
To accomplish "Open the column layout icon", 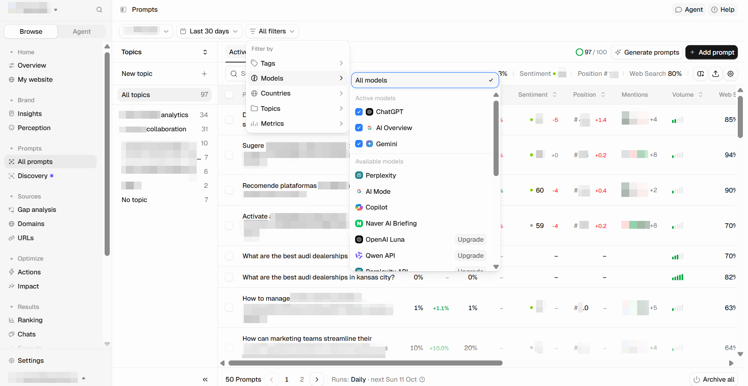I will [x=700, y=74].
